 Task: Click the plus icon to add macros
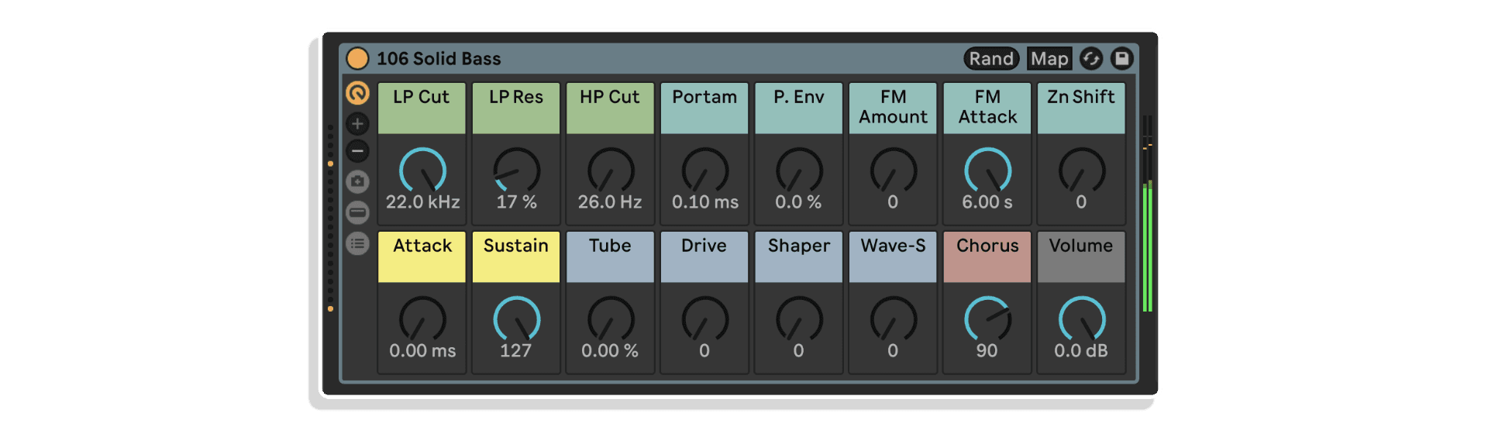click(x=357, y=123)
